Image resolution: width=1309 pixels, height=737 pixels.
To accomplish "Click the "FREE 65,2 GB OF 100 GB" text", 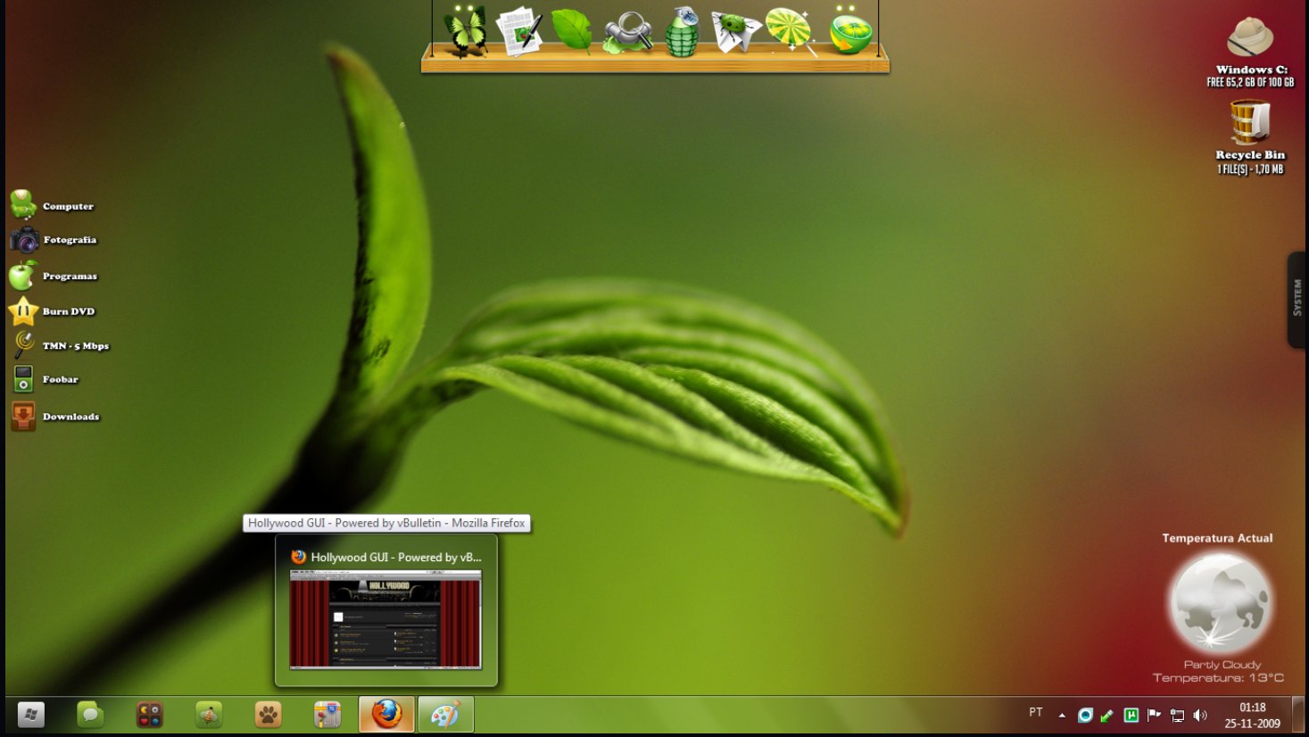I will point(1250,82).
